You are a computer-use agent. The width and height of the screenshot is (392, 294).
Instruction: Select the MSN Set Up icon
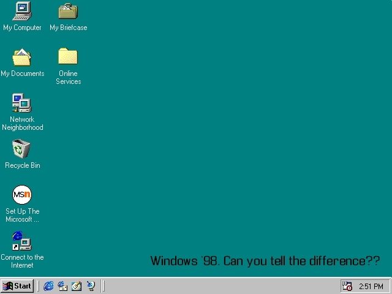tap(22, 195)
